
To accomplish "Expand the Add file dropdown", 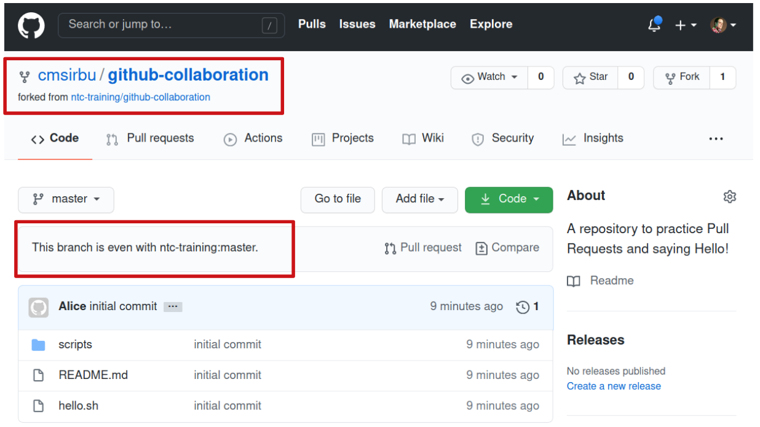I will tap(419, 199).
